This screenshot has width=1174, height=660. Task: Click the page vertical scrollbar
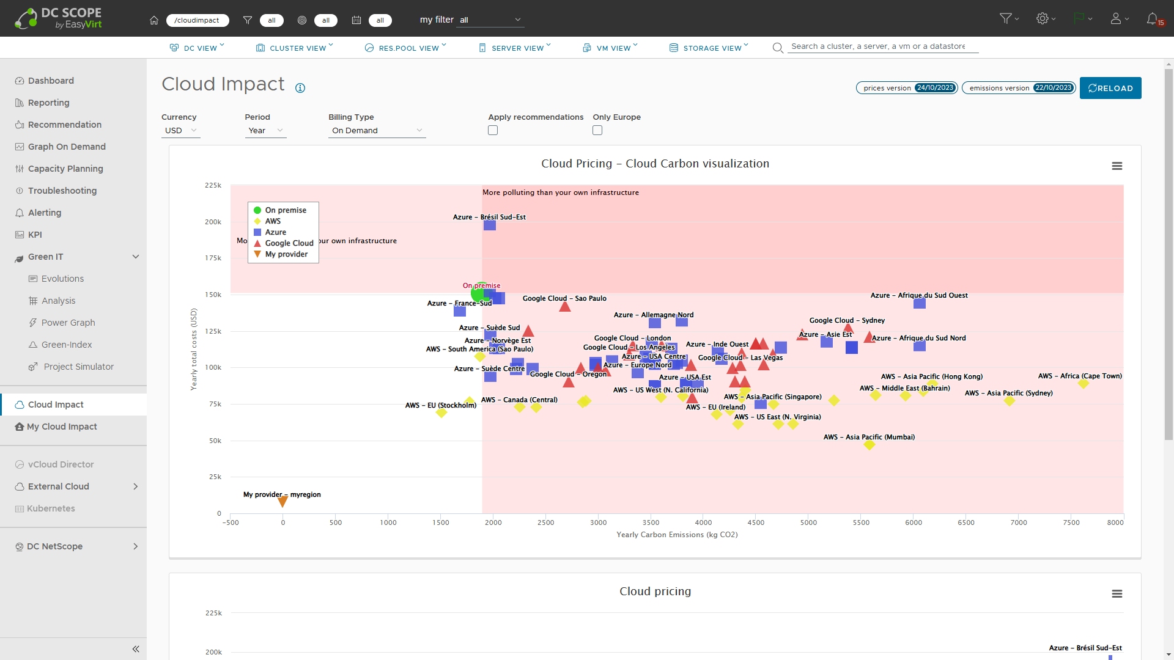click(x=1168, y=255)
